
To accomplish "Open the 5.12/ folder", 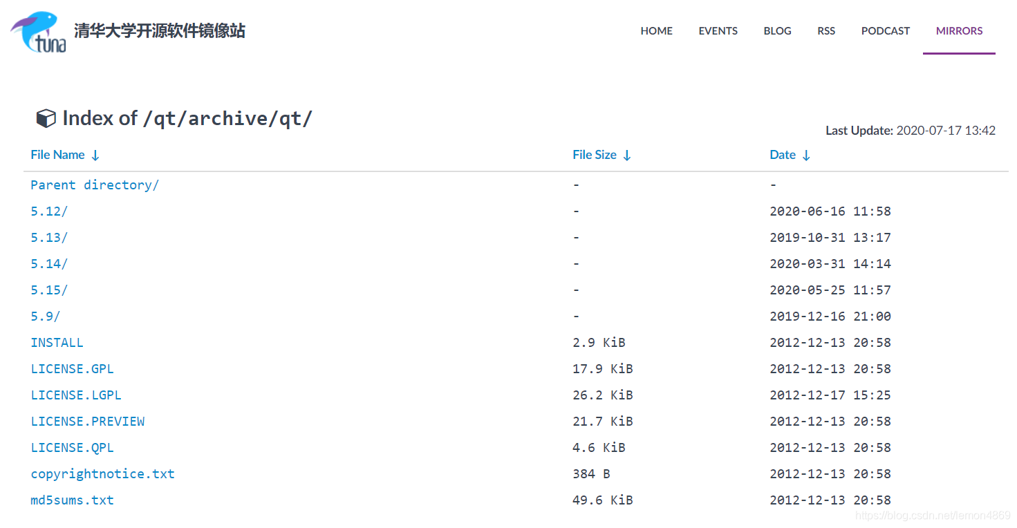I will [49, 211].
